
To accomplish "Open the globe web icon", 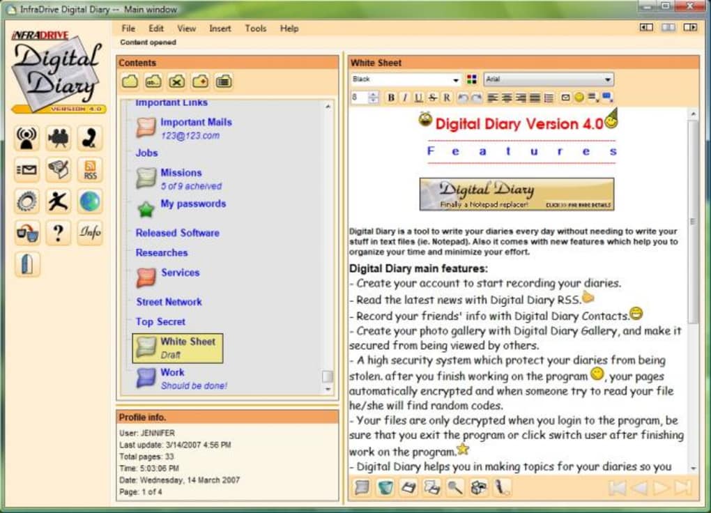I will [90, 201].
